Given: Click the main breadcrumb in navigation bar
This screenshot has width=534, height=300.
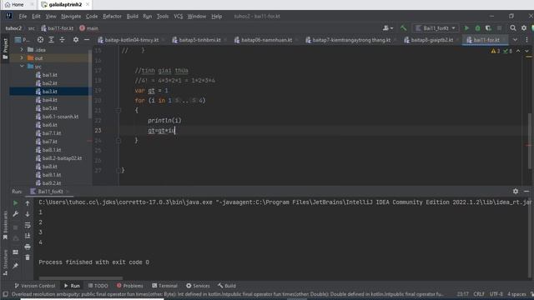Looking at the screenshot, I should 88,28.
